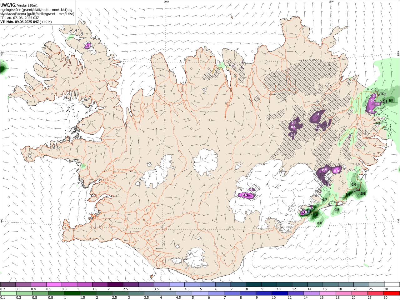The width and height of the screenshot is (400, 300).
Task: Click the 'VT: Mán. 09.06.2025 04Z' valid time
Action: (20, 22)
